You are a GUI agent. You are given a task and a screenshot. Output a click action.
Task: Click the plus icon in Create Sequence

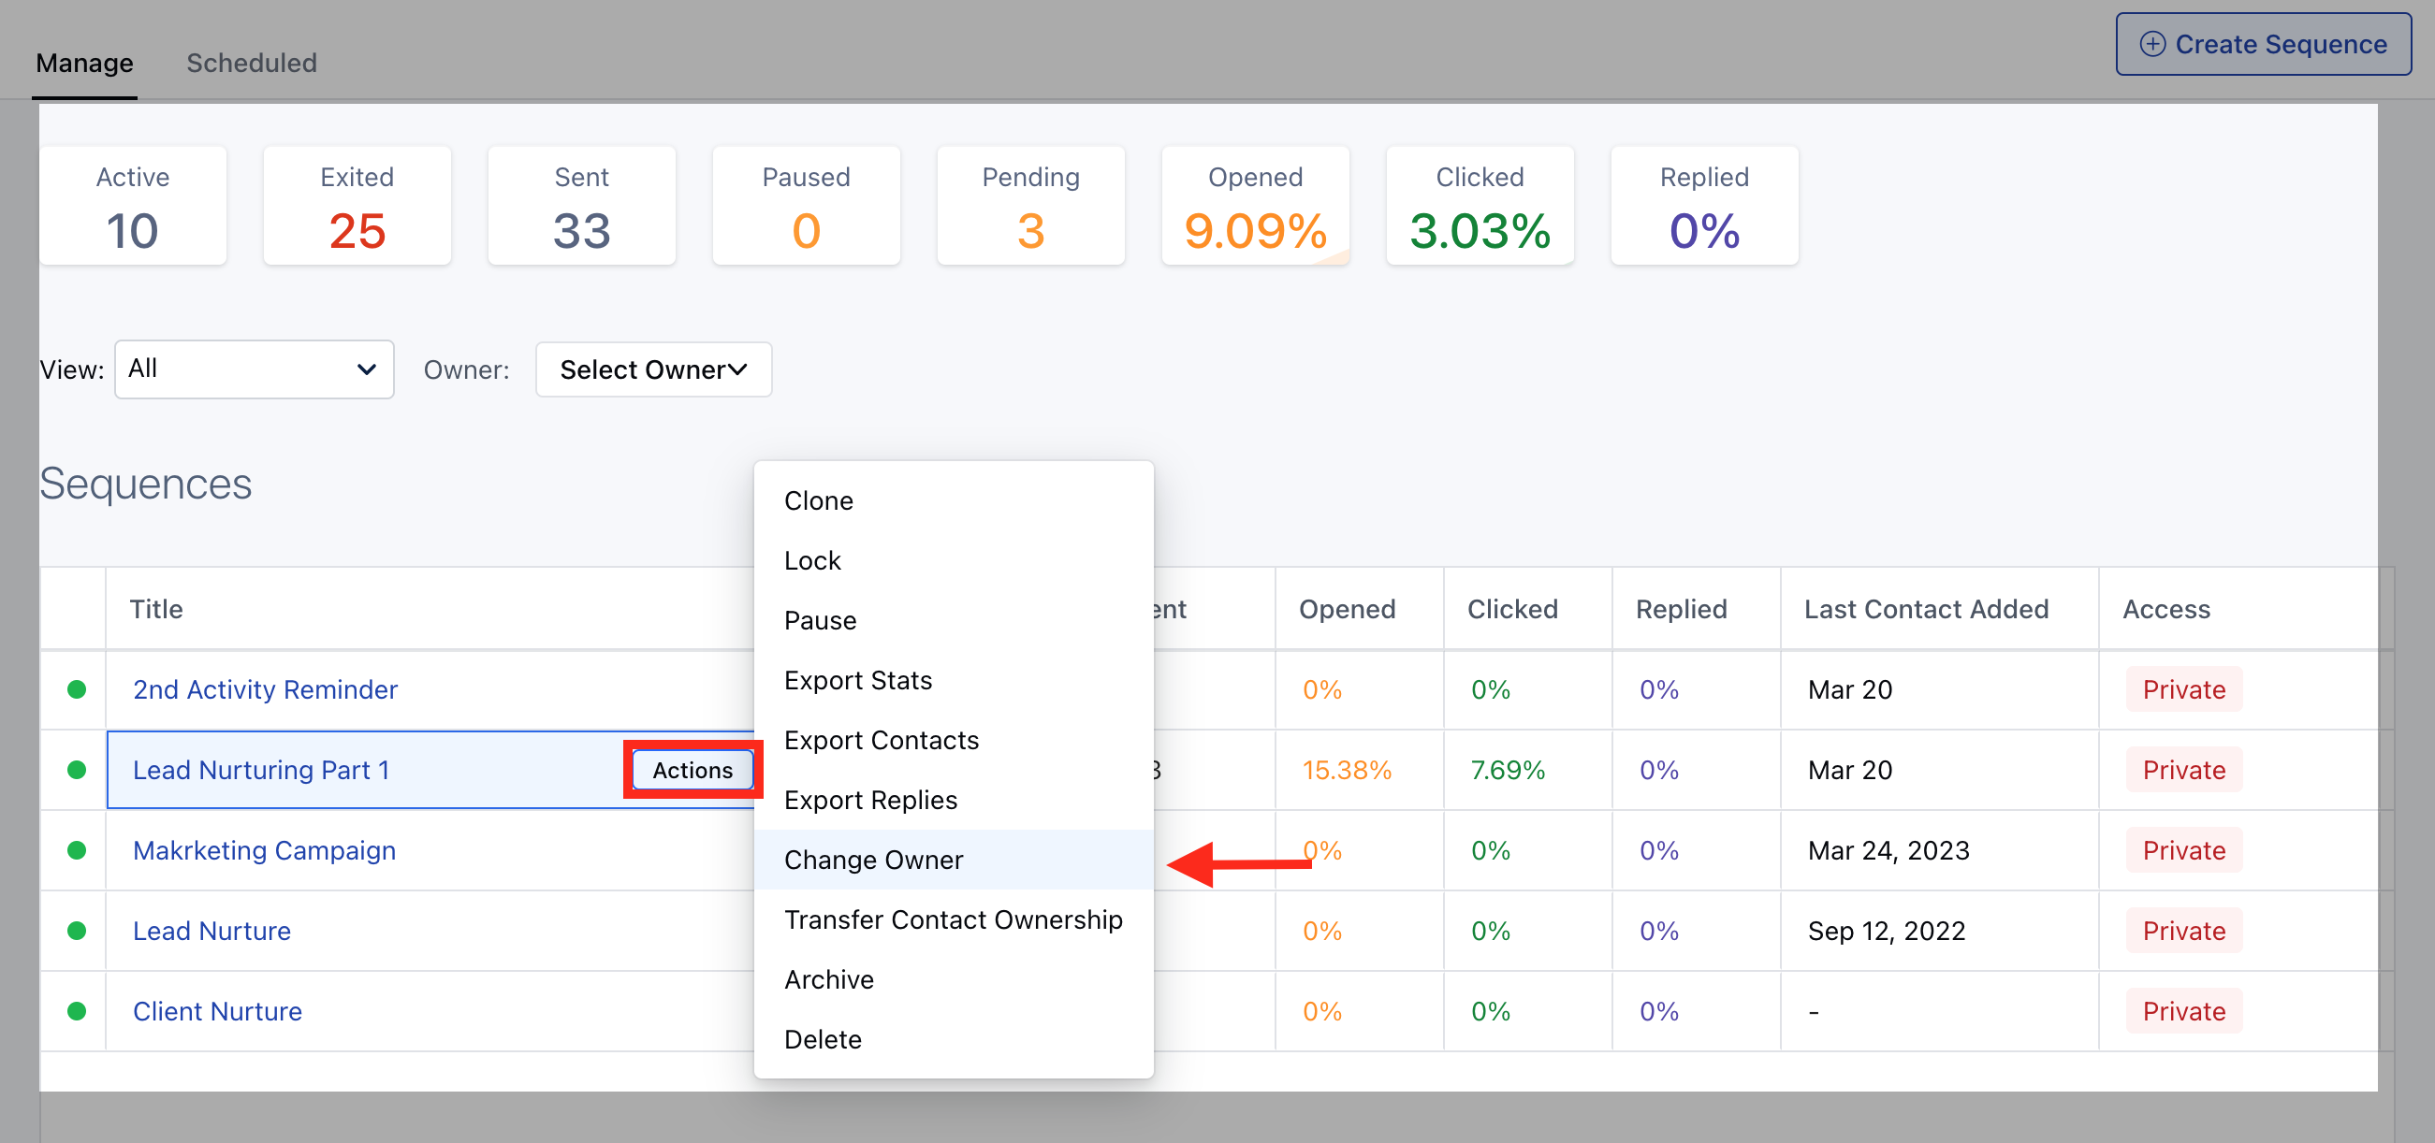pos(2152,44)
